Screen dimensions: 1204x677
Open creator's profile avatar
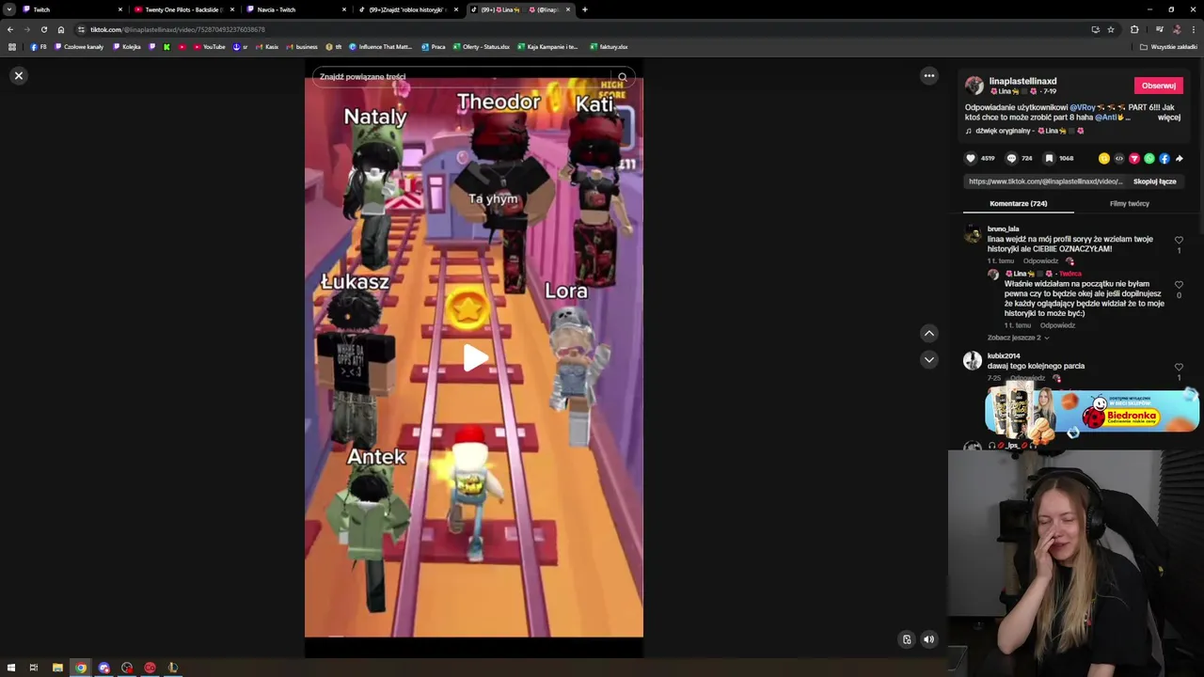coord(974,86)
